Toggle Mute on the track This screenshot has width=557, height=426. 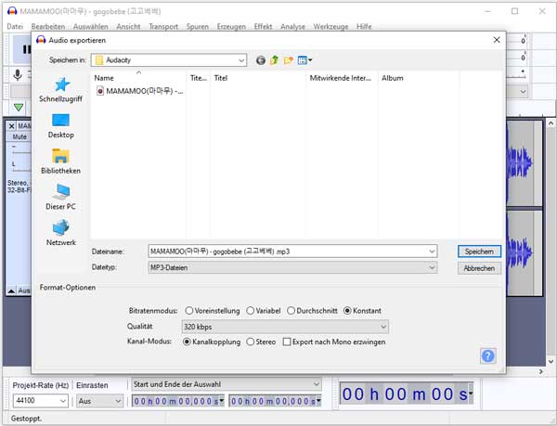tap(19, 137)
